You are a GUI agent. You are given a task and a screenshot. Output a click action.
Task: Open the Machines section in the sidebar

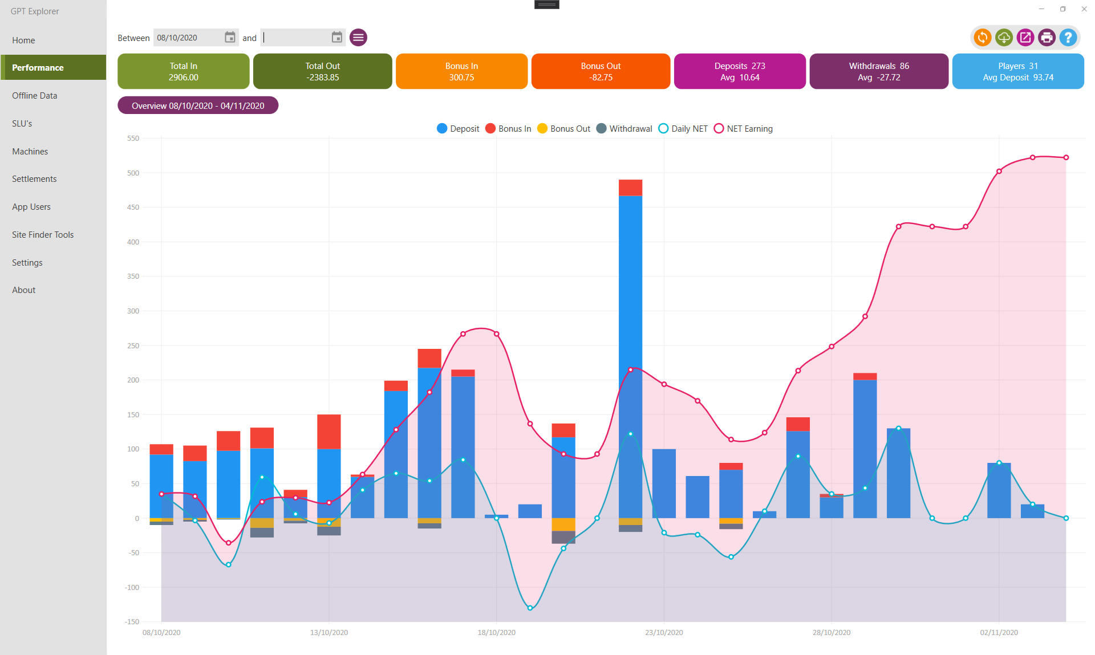[30, 152]
